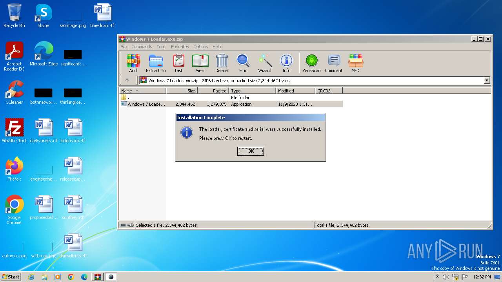
Task: Click the Comment toolbar icon
Action: coord(334,63)
